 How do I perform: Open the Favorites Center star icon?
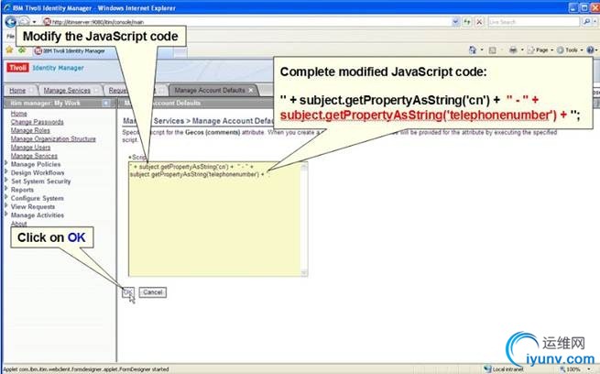click(9, 50)
